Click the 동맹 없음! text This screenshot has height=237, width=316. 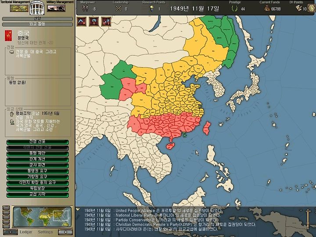click(17, 83)
